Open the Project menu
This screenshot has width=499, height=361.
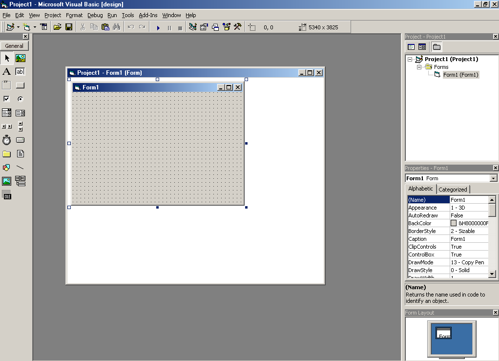(x=53, y=15)
